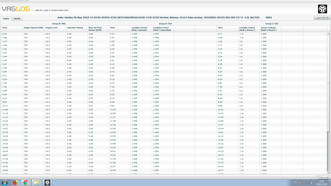
Task: Switch to Google Chrome in the taskbar
Action: click(26, 183)
